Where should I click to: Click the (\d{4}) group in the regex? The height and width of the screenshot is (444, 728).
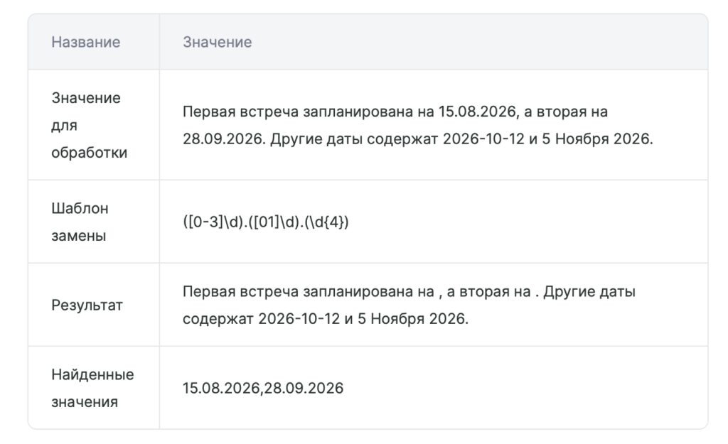click(x=326, y=222)
